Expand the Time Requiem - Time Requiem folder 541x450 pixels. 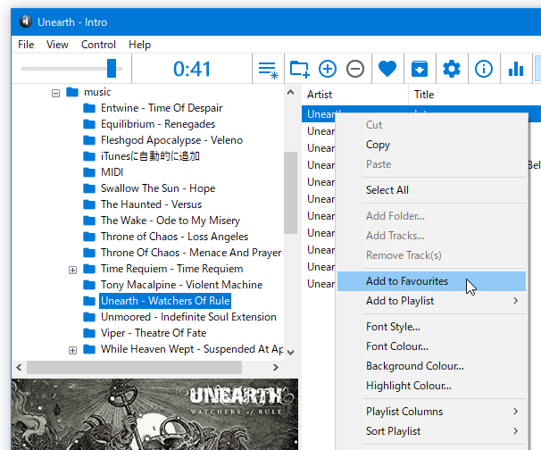pyautogui.click(x=72, y=270)
